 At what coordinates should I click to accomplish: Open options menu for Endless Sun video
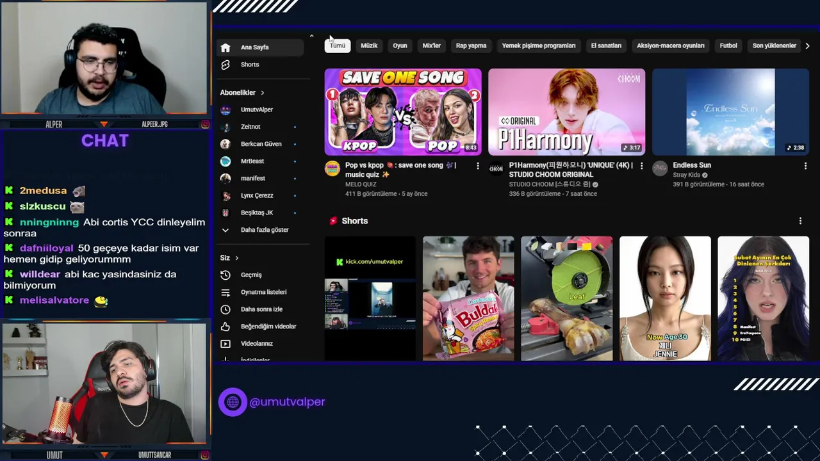click(x=805, y=166)
